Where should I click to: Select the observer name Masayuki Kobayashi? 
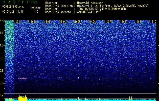point(91,3)
